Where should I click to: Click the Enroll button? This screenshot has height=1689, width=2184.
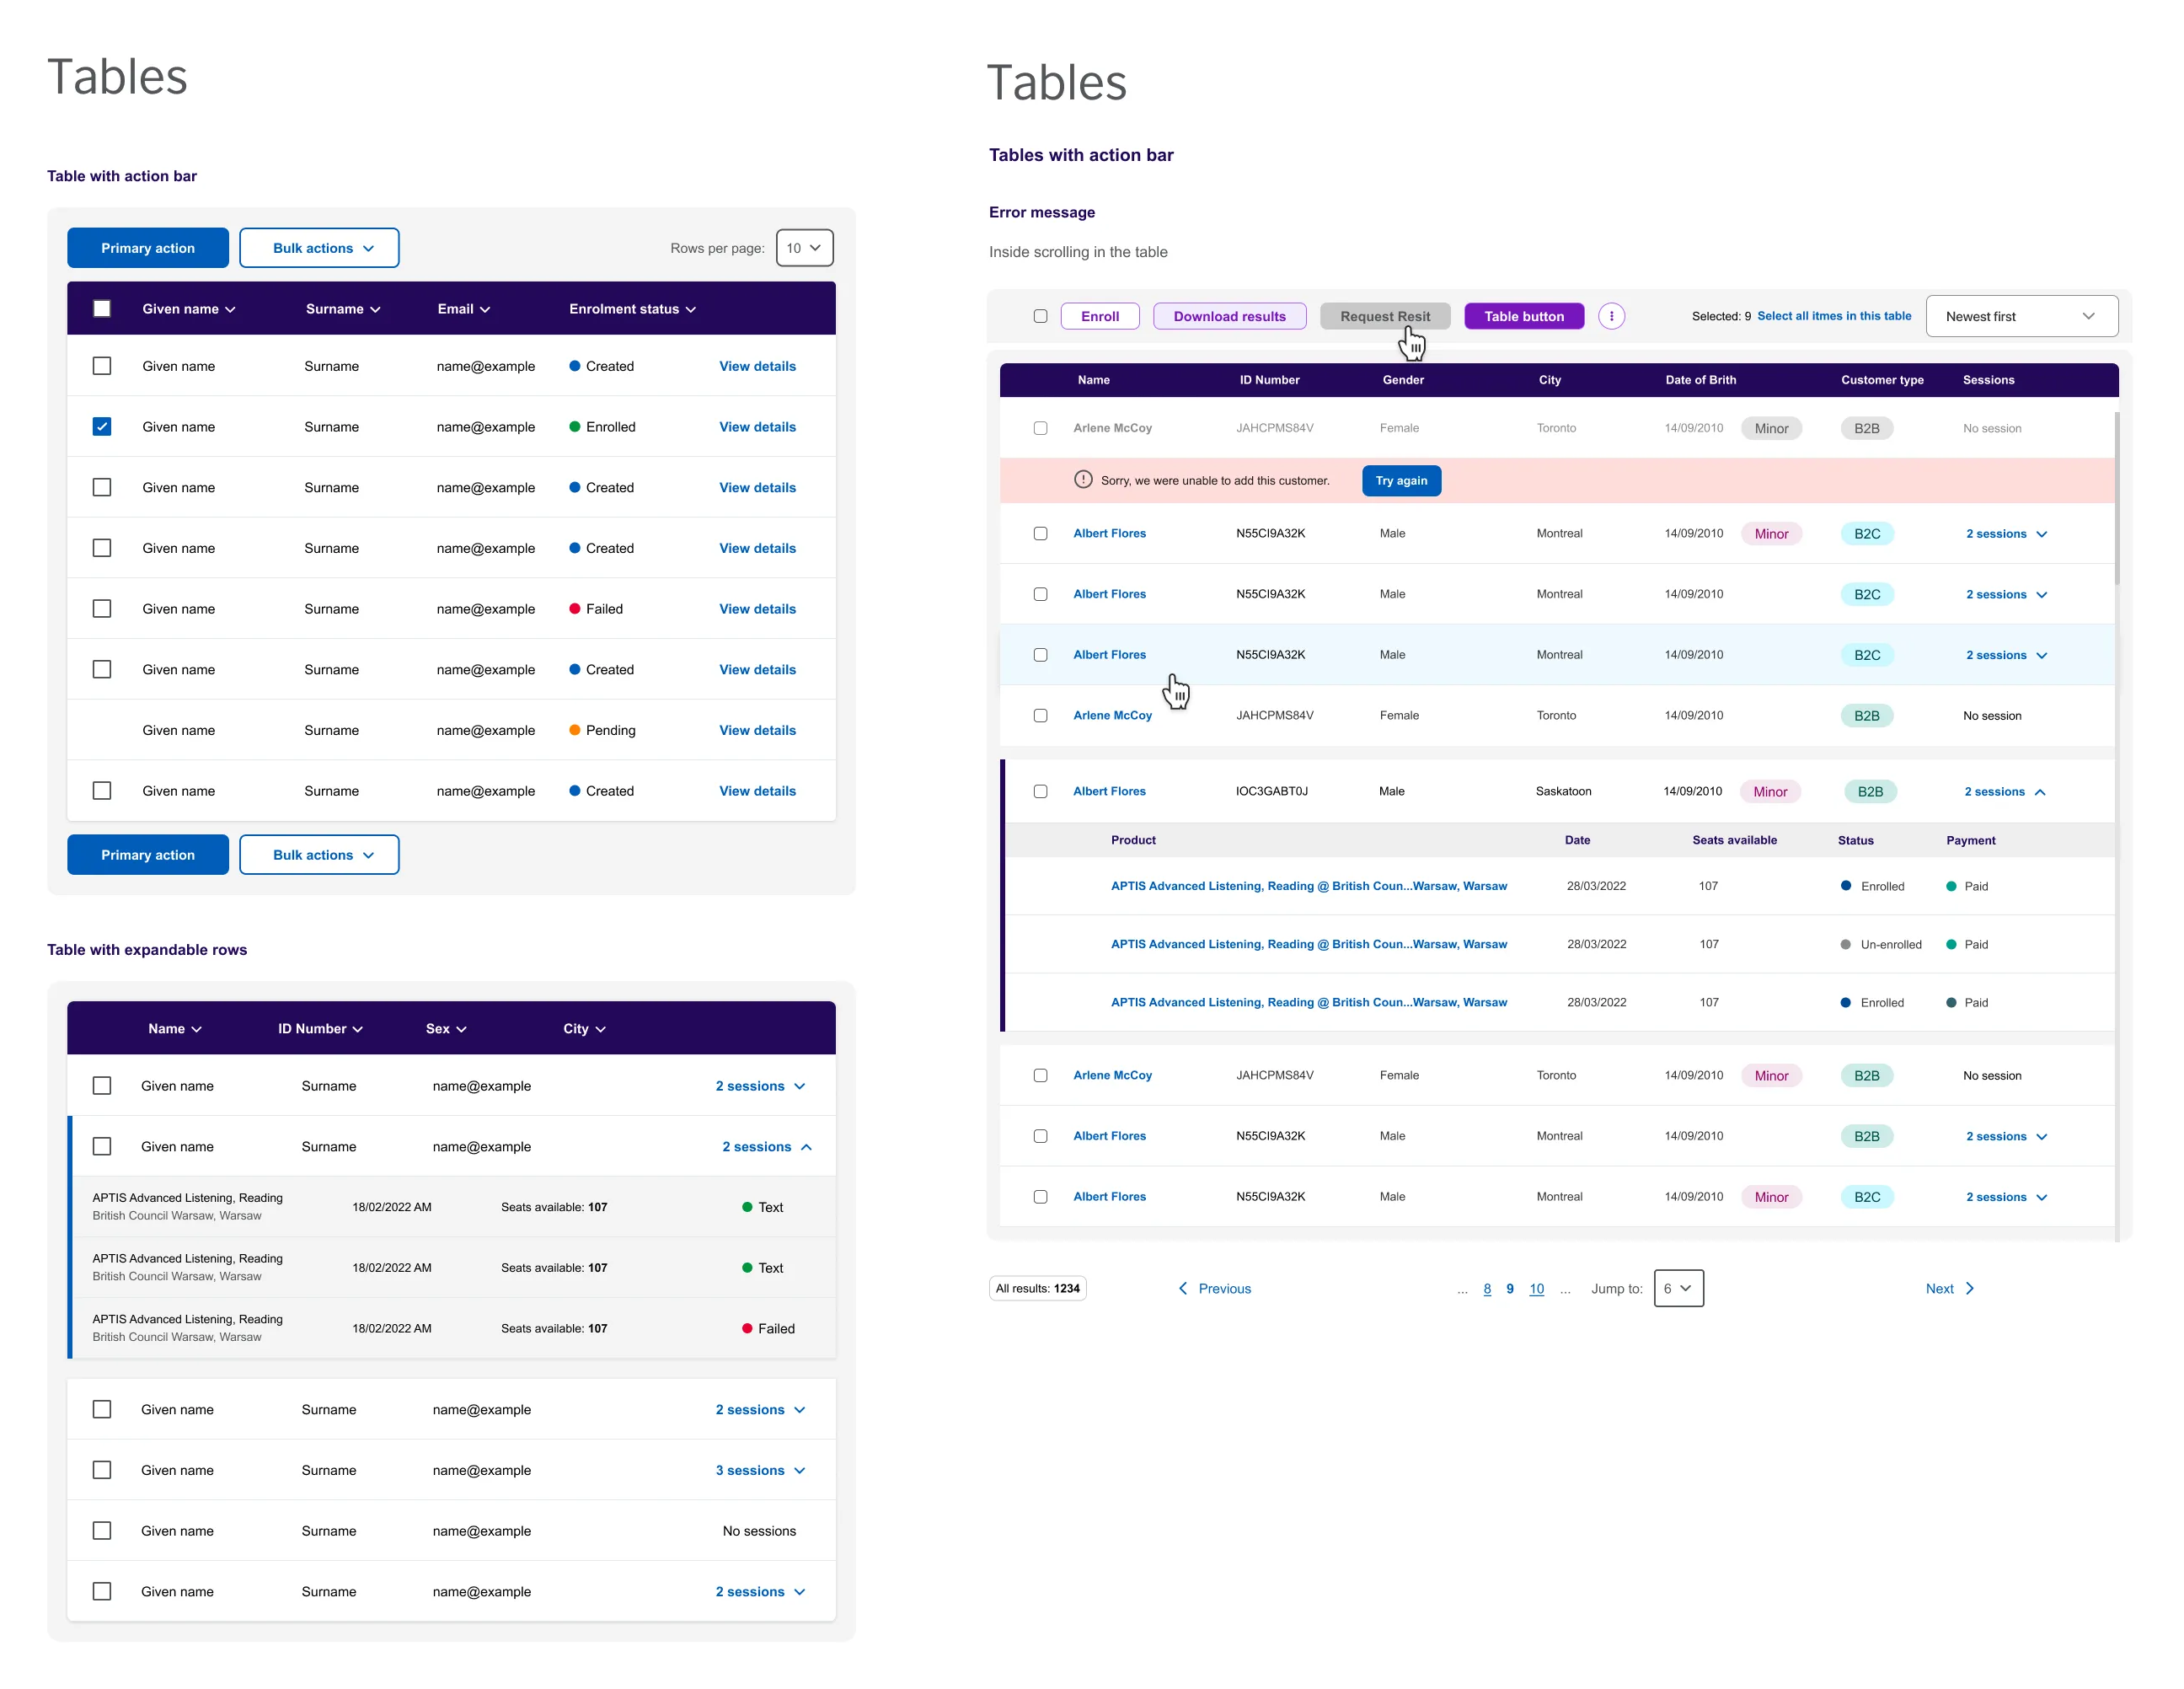pyautogui.click(x=1100, y=316)
